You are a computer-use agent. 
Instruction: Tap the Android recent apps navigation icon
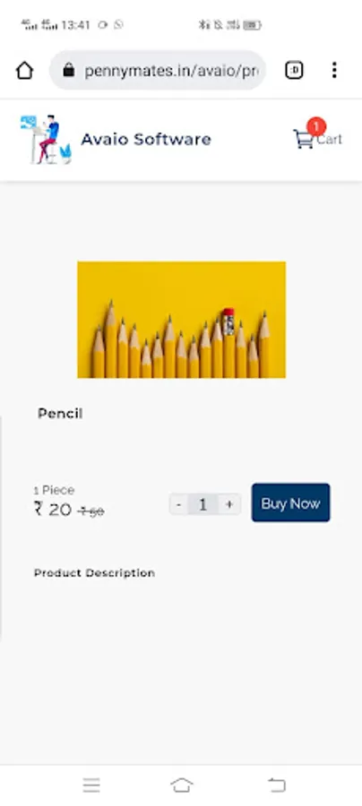coord(91,785)
